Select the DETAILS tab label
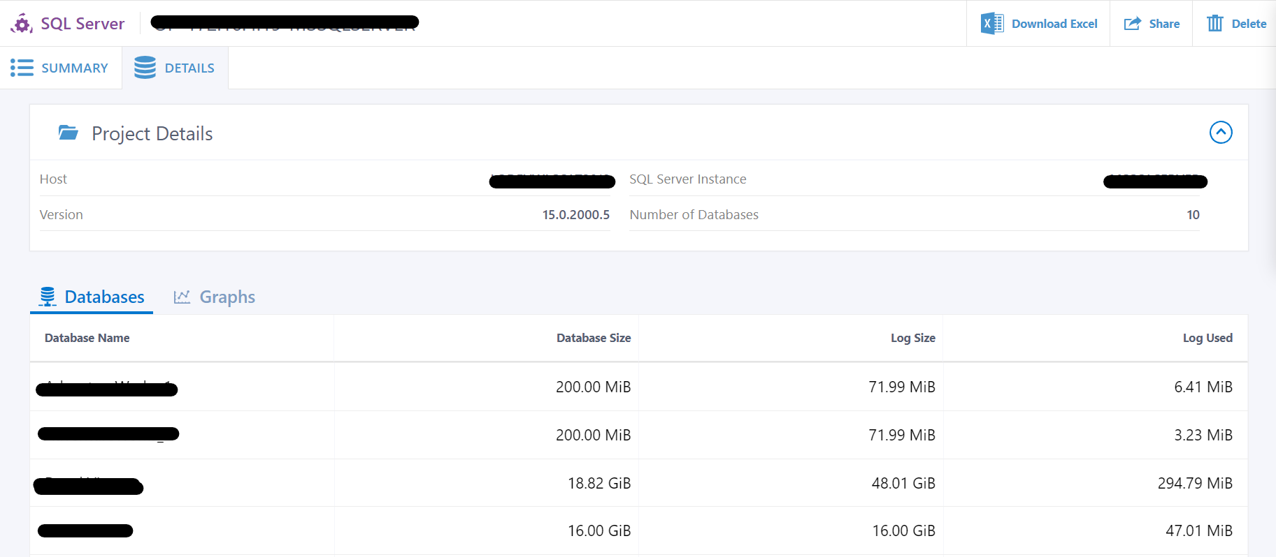Image resolution: width=1276 pixels, height=557 pixels. tap(189, 68)
